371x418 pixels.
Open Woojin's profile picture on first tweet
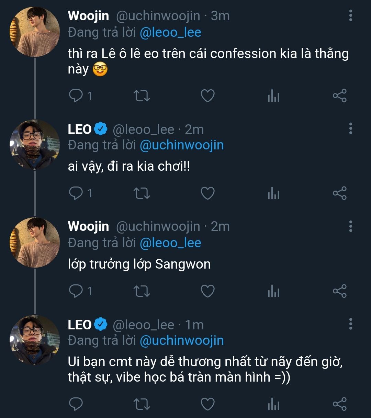(x=35, y=32)
